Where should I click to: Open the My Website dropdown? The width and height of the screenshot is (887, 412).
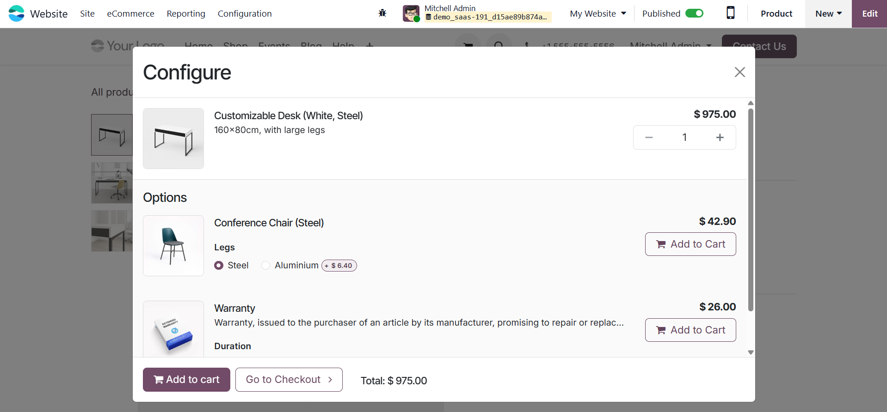tap(597, 13)
